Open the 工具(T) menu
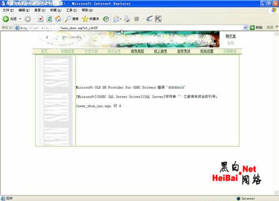The width and height of the screenshot is (279, 201). coord(71,10)
